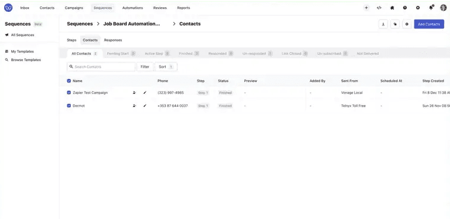Open My Templates in sidebar

click(23, 52)
